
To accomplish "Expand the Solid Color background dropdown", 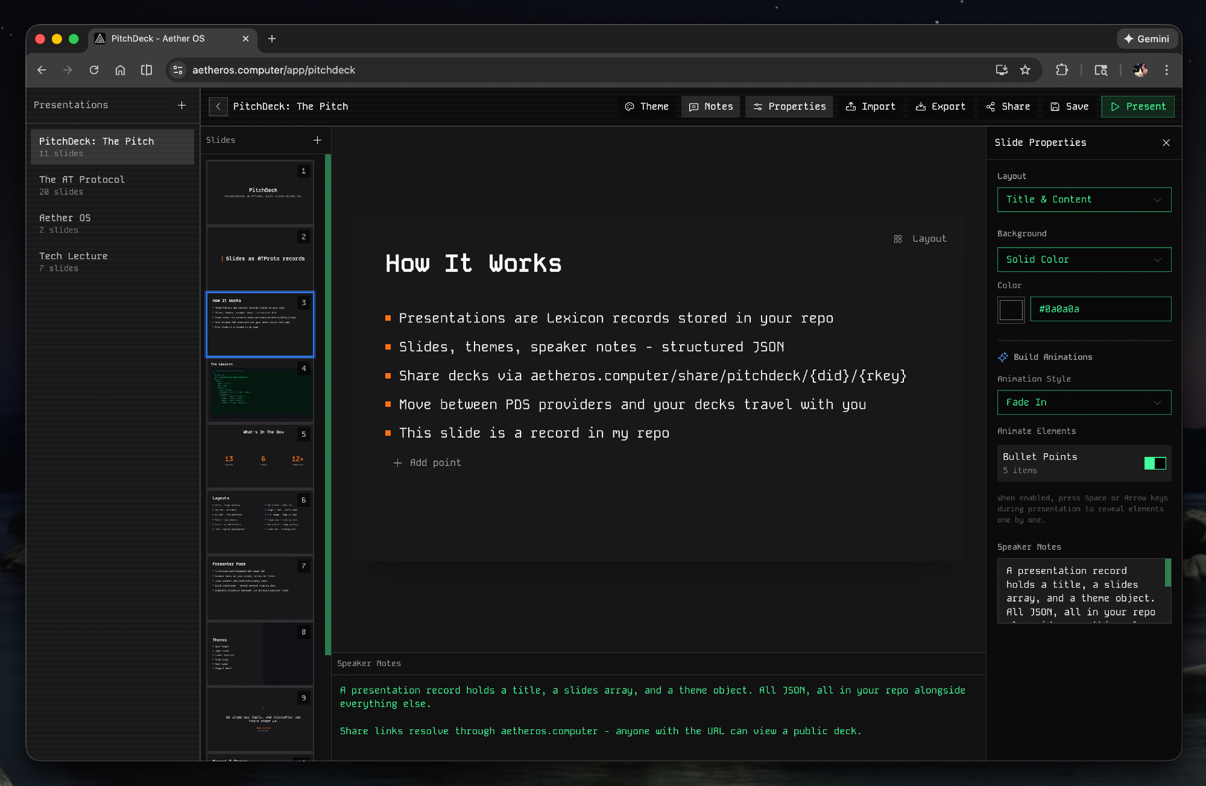I will point(1084,260).
